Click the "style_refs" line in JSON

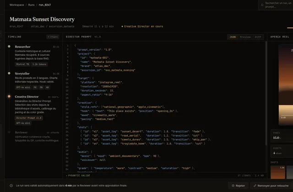123,107
